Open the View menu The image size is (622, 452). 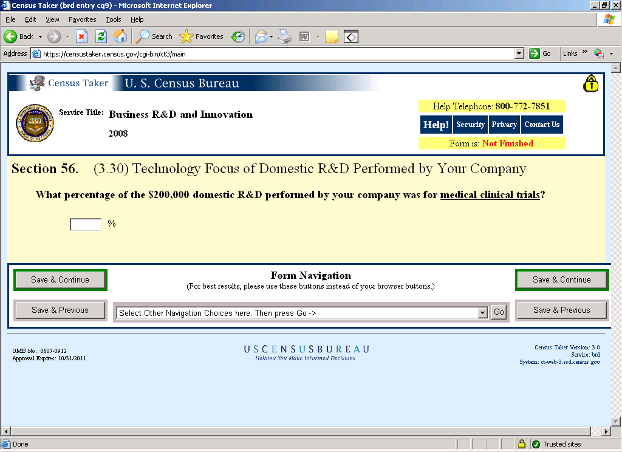(x=52, y=19)
